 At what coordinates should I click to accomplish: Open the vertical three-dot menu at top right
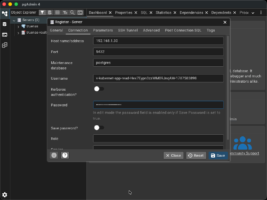261,12
